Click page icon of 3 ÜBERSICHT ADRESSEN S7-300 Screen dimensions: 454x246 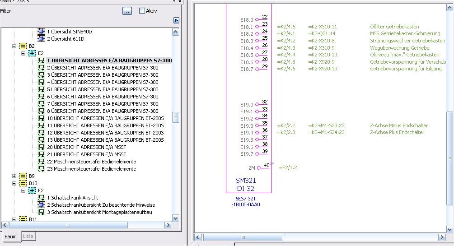(41, 75)
